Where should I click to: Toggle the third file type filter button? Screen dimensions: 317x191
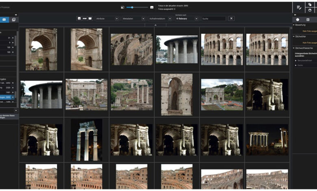(90, 19)
